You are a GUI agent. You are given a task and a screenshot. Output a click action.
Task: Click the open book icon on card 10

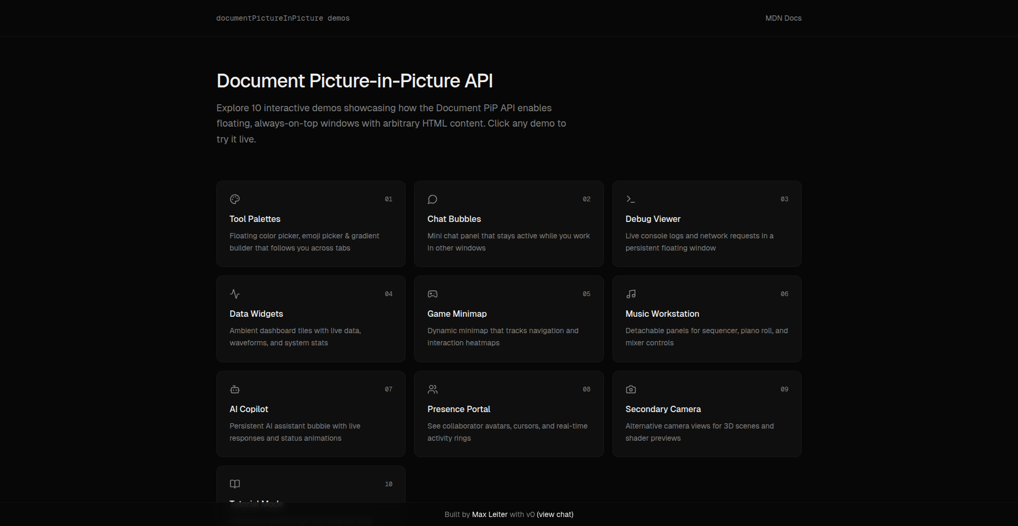[235, 484]
